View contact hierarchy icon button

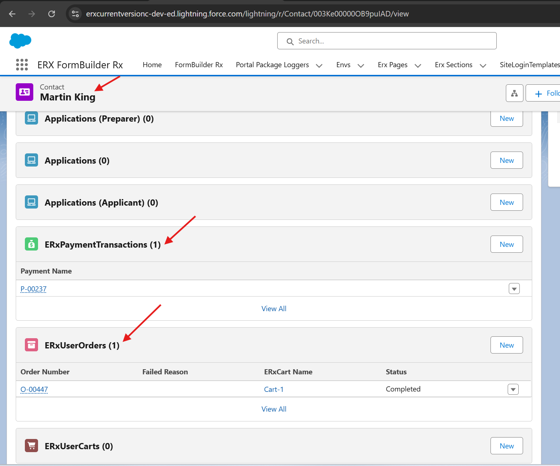click(x=514, y=93)
